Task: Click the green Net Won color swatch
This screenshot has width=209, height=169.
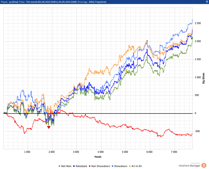Action: click(x=59, y=166)
